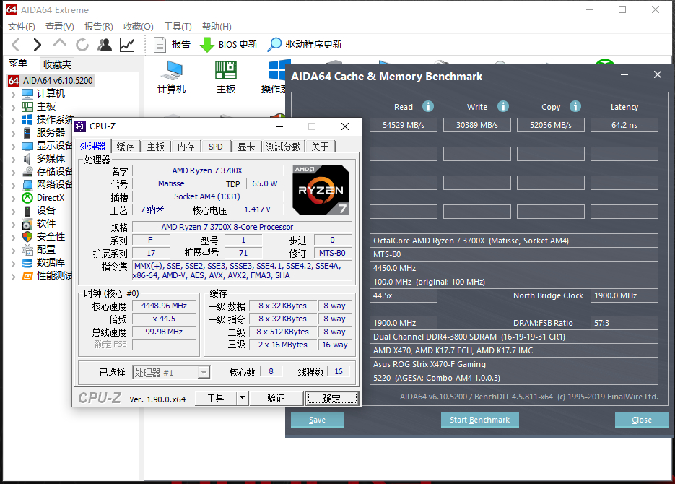Open the 查看(V) menu
Viewport: 675px width, 484px height.
tap(60, 27)
